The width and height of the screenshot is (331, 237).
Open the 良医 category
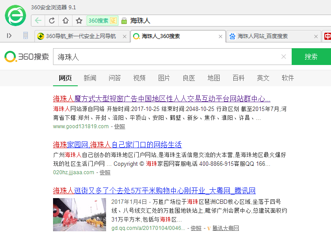point(189,78)
